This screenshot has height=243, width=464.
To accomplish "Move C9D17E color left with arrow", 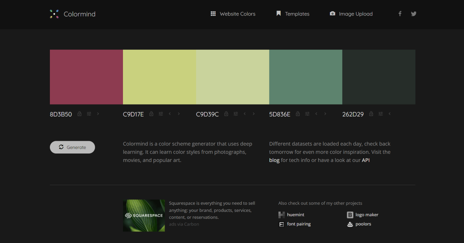I will tap(170, 114).
